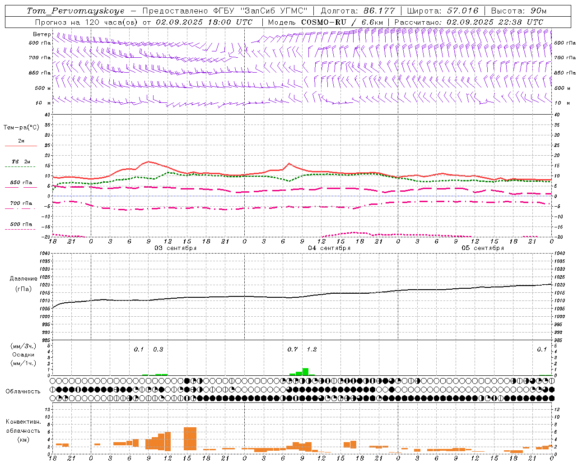The image size is (578, 462).
Task: Click the 03 сентября date label
Action: (176, 248)
